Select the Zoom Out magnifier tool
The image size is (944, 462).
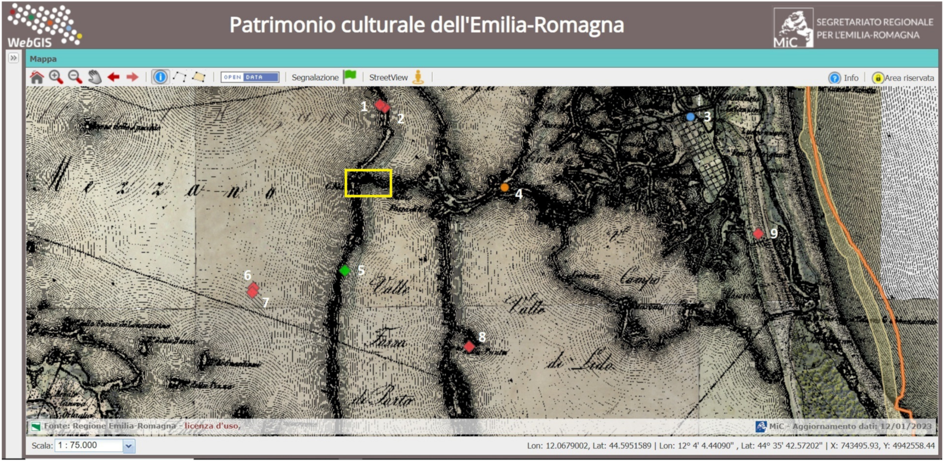point(75,77)
